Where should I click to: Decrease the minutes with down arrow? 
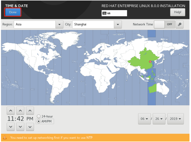(x=20, y=127)
